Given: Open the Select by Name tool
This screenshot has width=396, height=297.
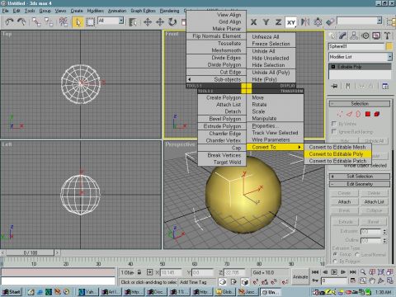Looking at the screenshot, I should tap(133, 22).
